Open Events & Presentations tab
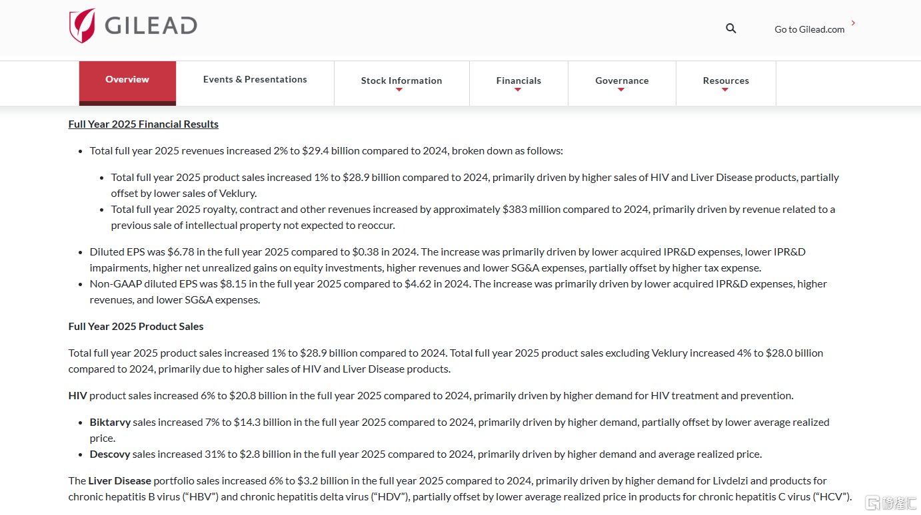This screenshot has height=515, width=921. pyautogui.click(x=255, y=79)
